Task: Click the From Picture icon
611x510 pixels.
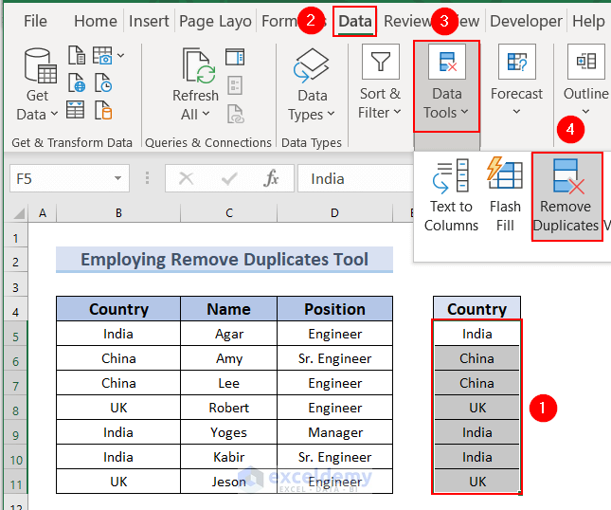Action: [x=102, y=55]
